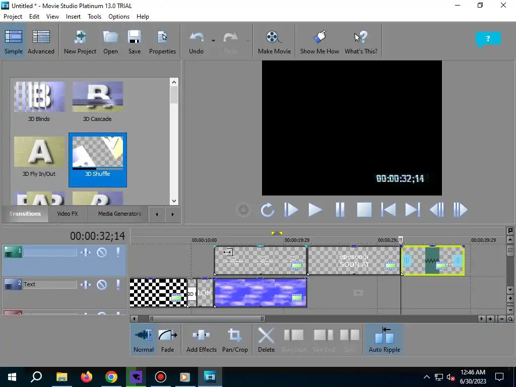516x387 pixels.
Task: Play the preview
Action: [x=315, y=210]
